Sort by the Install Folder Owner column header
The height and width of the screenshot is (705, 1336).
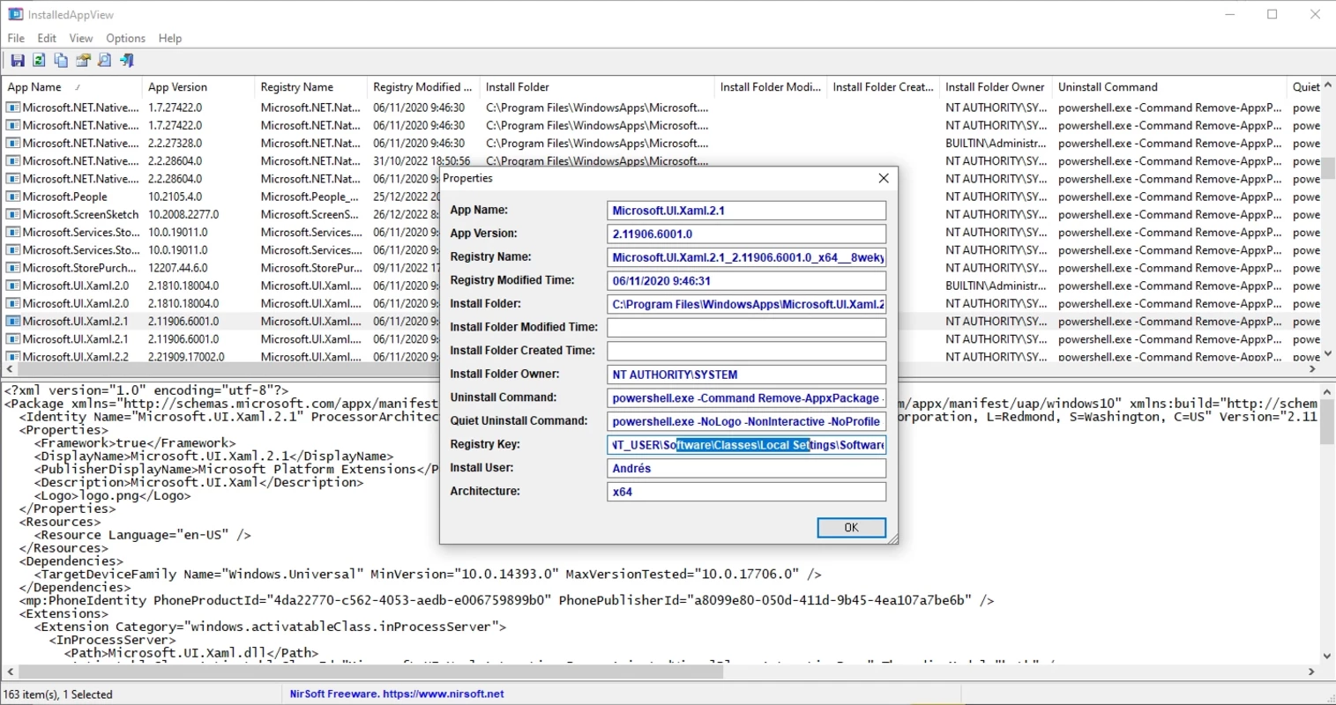click(995, 87)
